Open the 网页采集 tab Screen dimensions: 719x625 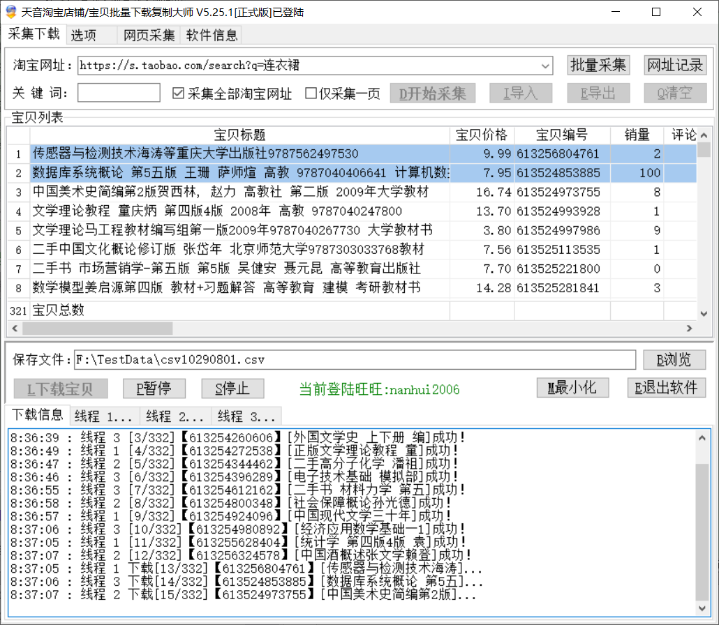pyautogui.click(x=149, y=35)
